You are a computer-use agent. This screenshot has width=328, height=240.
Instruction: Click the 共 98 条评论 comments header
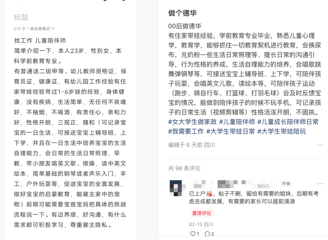tap(184, 168)
